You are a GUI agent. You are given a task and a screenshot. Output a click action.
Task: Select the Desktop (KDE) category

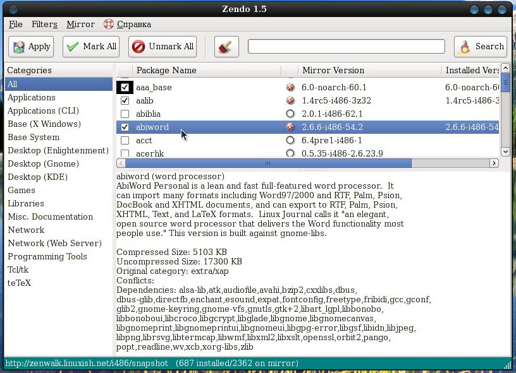pos(59,177)
